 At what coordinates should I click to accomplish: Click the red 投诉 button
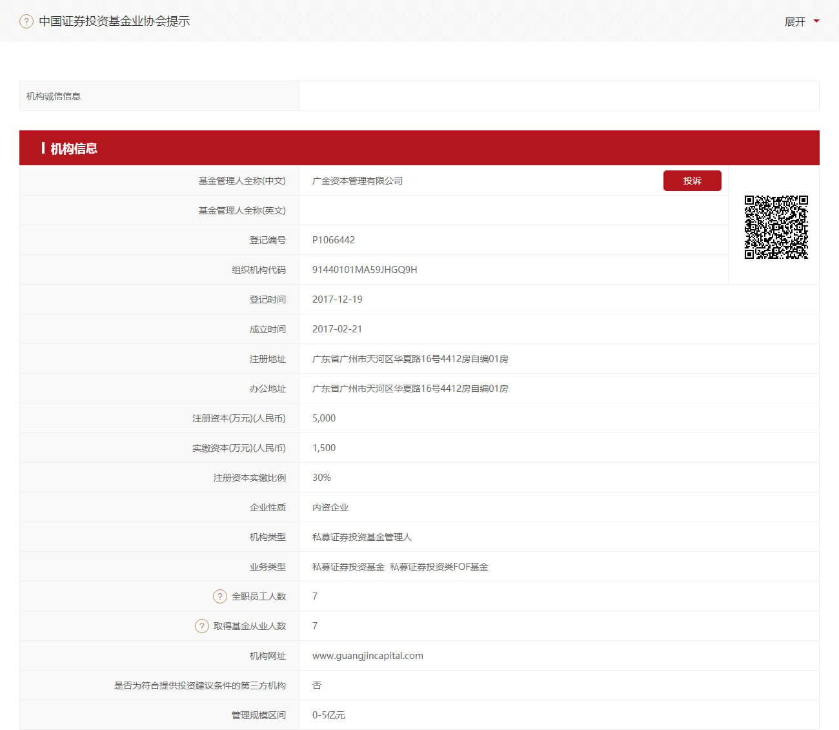[692, 181]
